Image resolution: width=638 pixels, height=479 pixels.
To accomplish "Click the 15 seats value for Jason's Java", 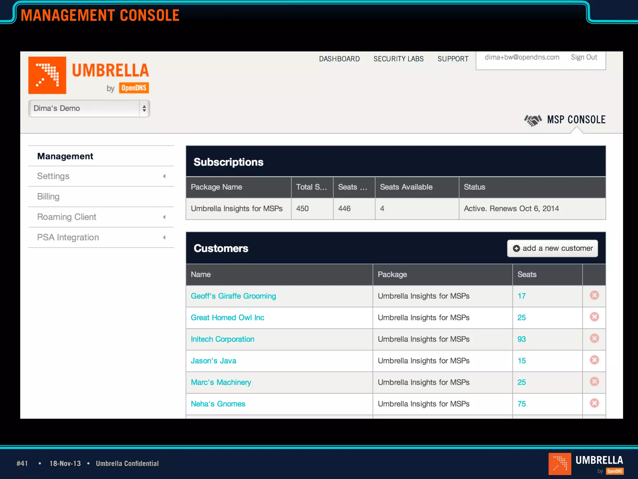I will (521, 360).
